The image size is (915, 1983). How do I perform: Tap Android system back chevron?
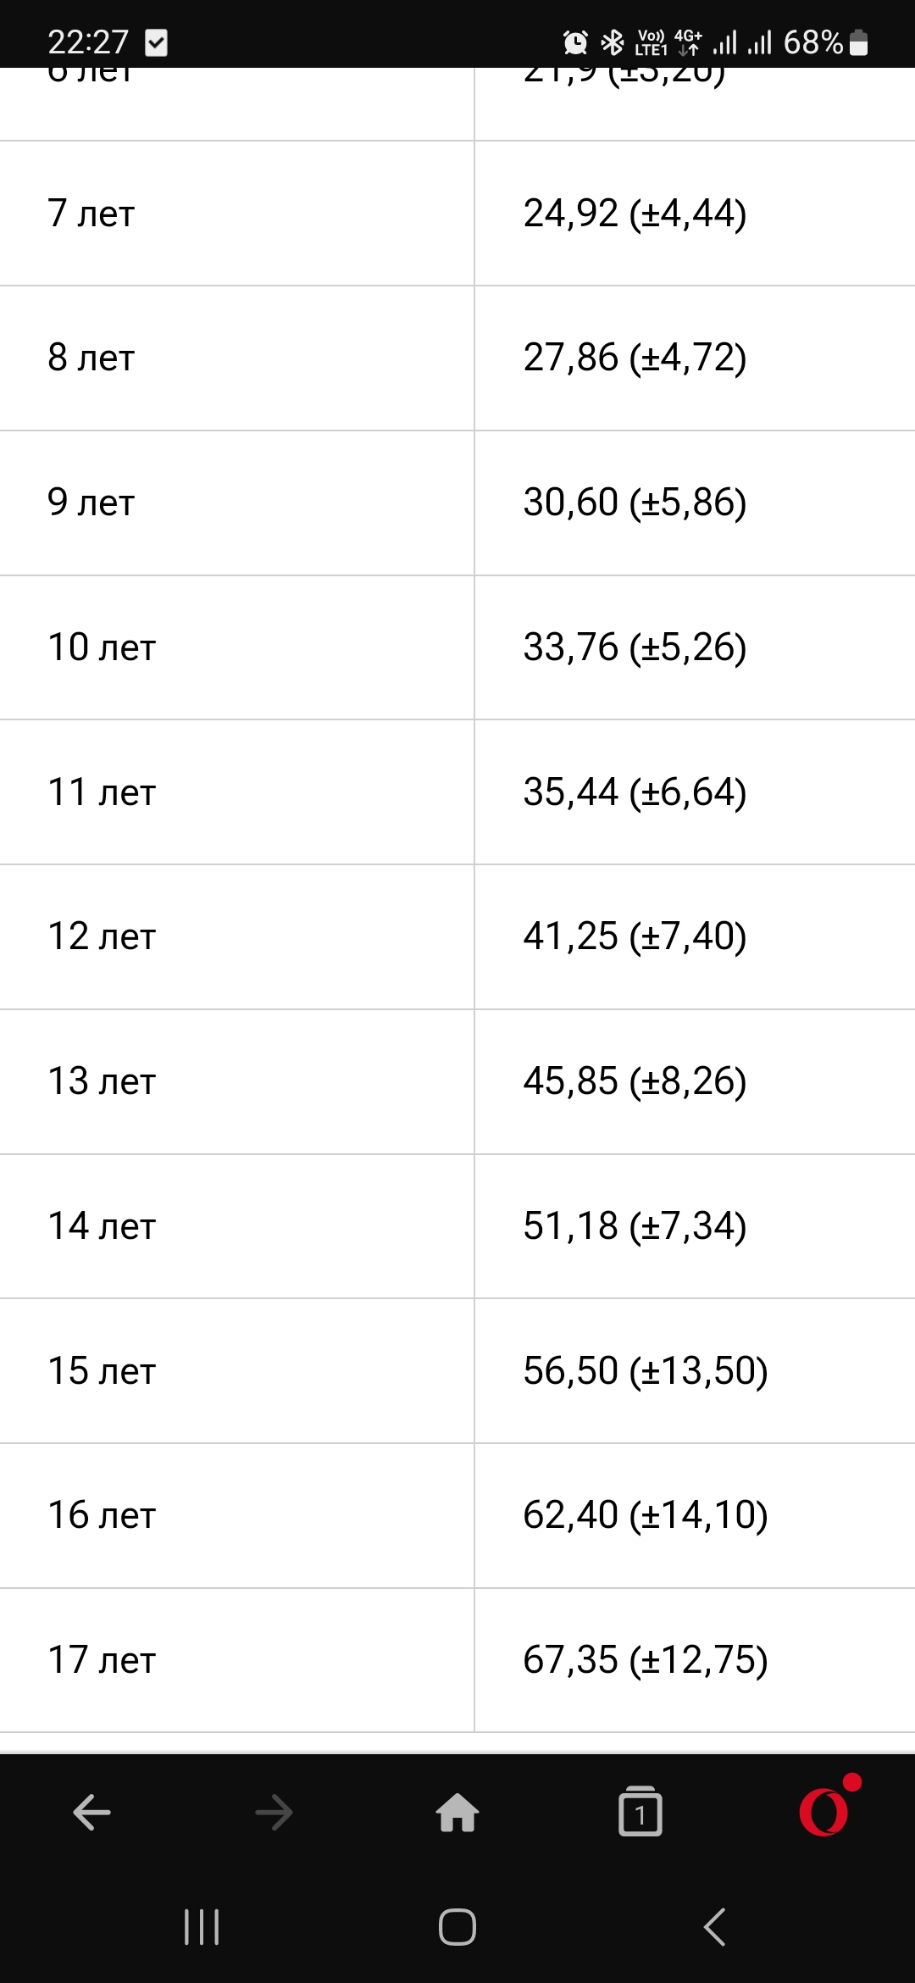point(714,1927)
